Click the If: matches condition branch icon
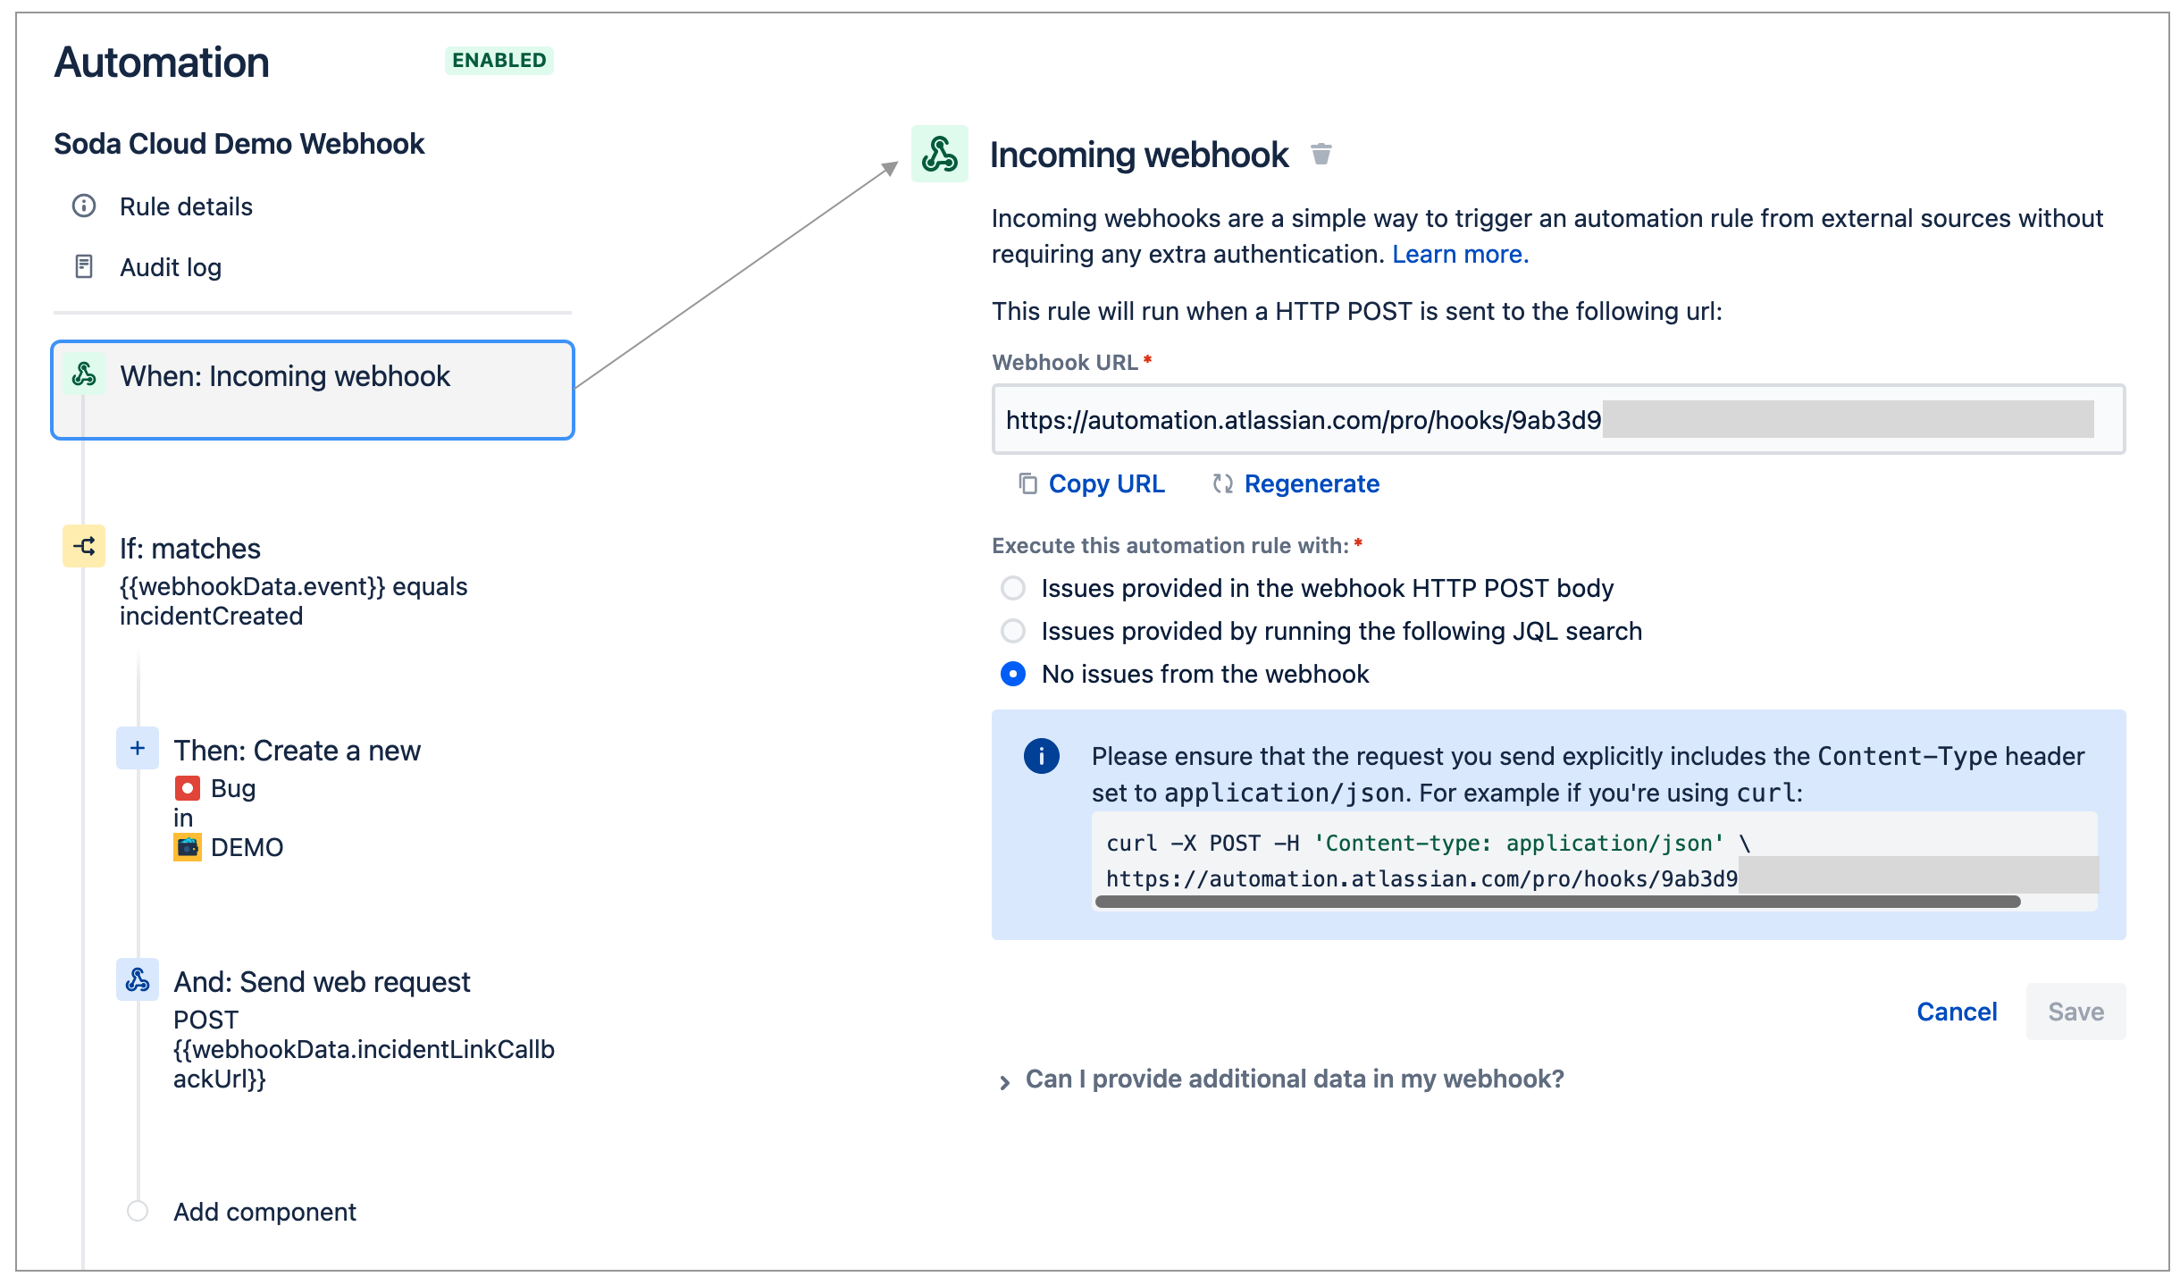2180x1285 pixels. [x=84, y=546]
